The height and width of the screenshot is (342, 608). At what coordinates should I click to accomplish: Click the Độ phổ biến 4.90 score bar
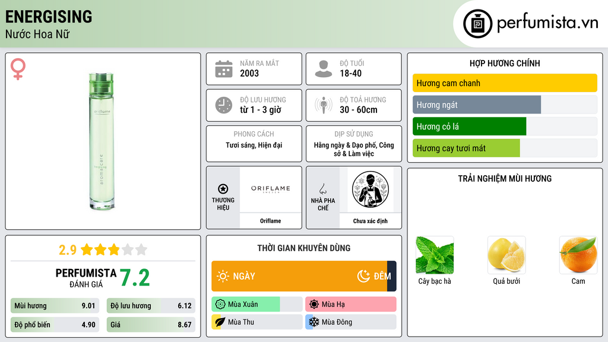pyautogui.click(x=55, y=325)
